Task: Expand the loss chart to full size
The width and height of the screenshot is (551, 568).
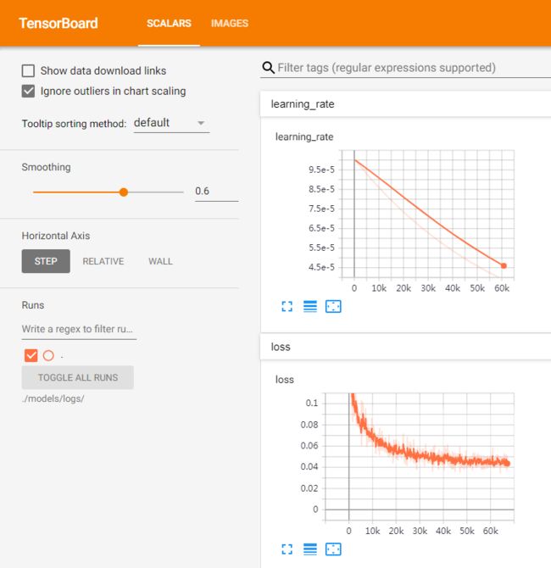Action: click(x=287, y=549)
